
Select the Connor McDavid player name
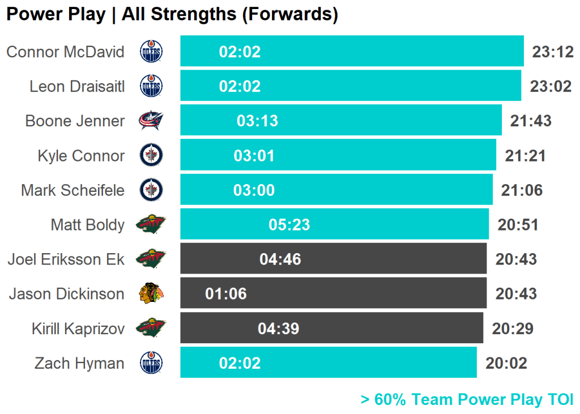pyautogui.click(x=65, y=52)
